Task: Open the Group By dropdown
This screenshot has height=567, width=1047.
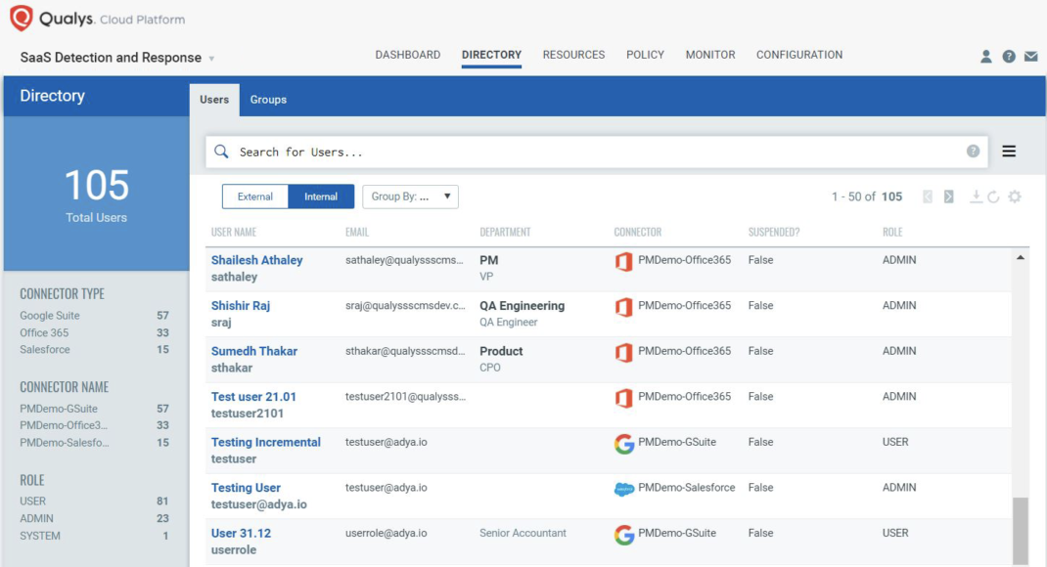Action: [x=410, y=196]
